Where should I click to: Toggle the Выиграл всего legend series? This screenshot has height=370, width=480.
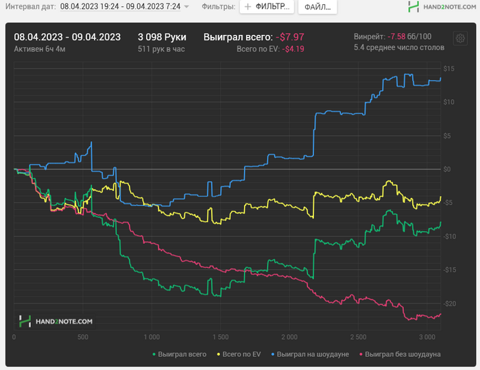coord(180,354)
